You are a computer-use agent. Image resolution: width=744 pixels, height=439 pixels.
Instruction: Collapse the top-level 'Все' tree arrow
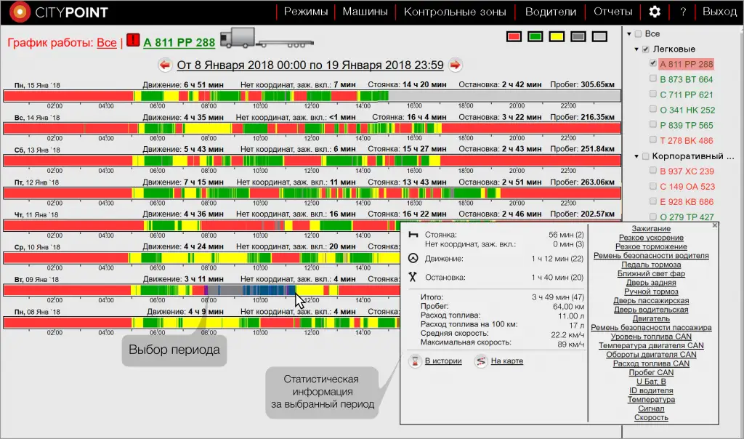coord(628,34)
